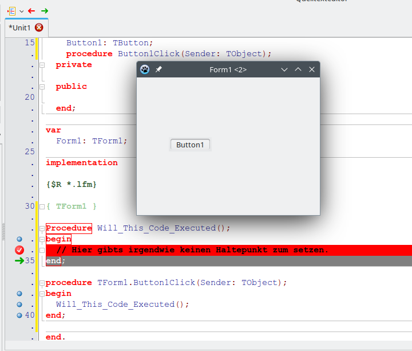Collapse the private section fold marker

point(42,65)
